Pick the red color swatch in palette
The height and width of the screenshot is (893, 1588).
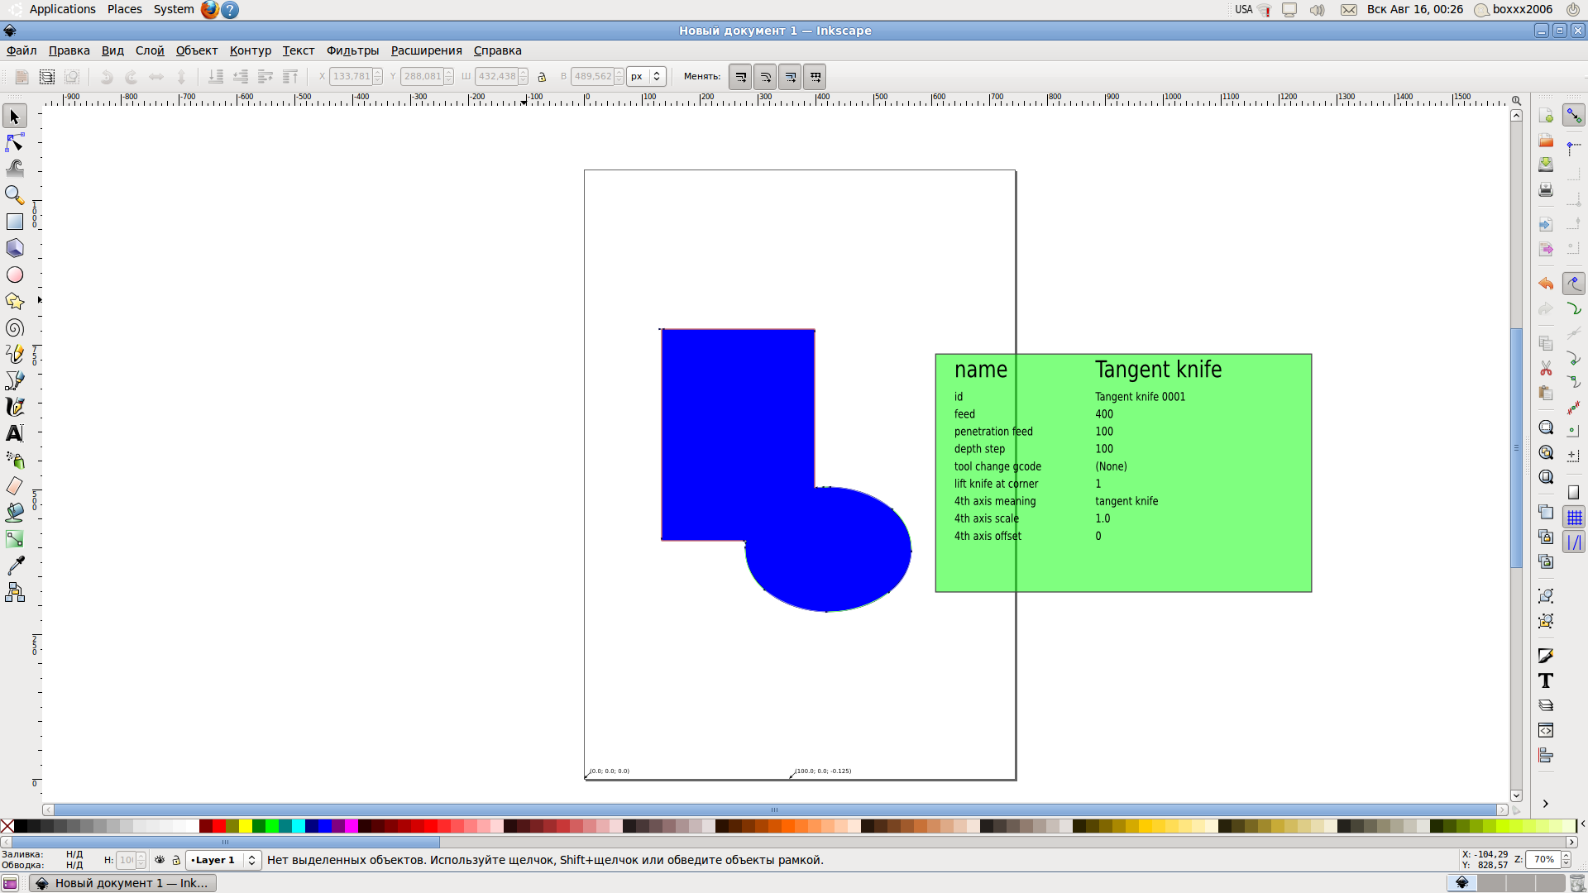218,826
